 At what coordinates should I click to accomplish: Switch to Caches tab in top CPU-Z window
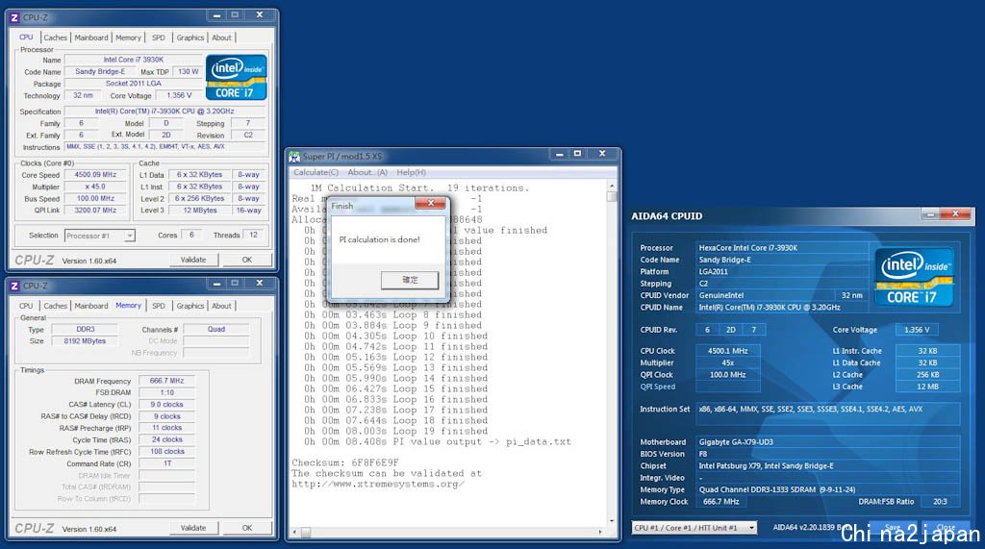(55, 37)
